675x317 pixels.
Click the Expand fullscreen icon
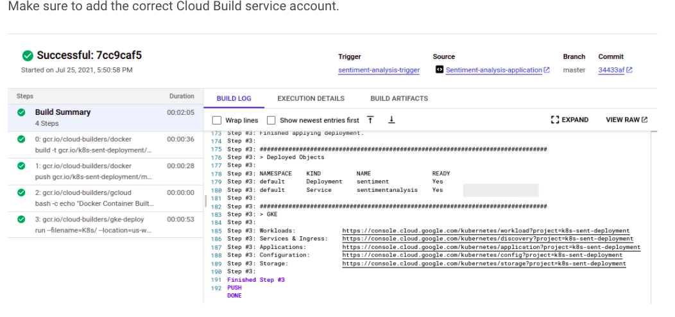(x=555, y=120)
